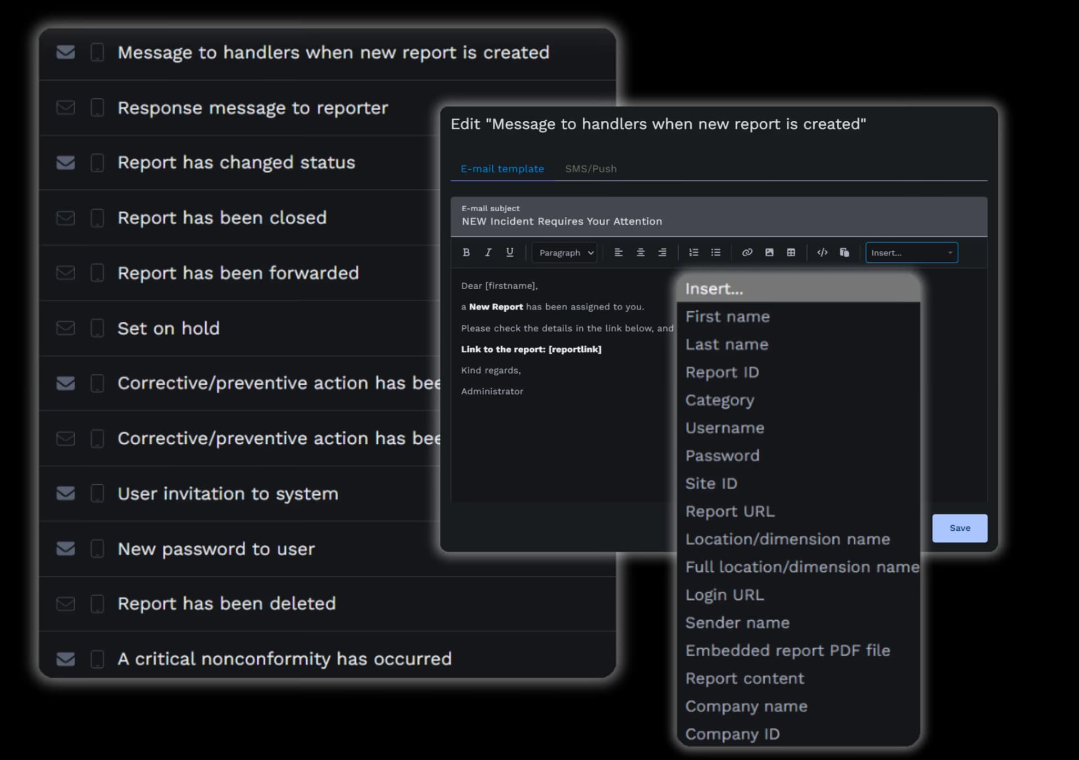Toggle email icon for 'Message to handlers' row
This screenshot has height=760, width=1079.
66,52
